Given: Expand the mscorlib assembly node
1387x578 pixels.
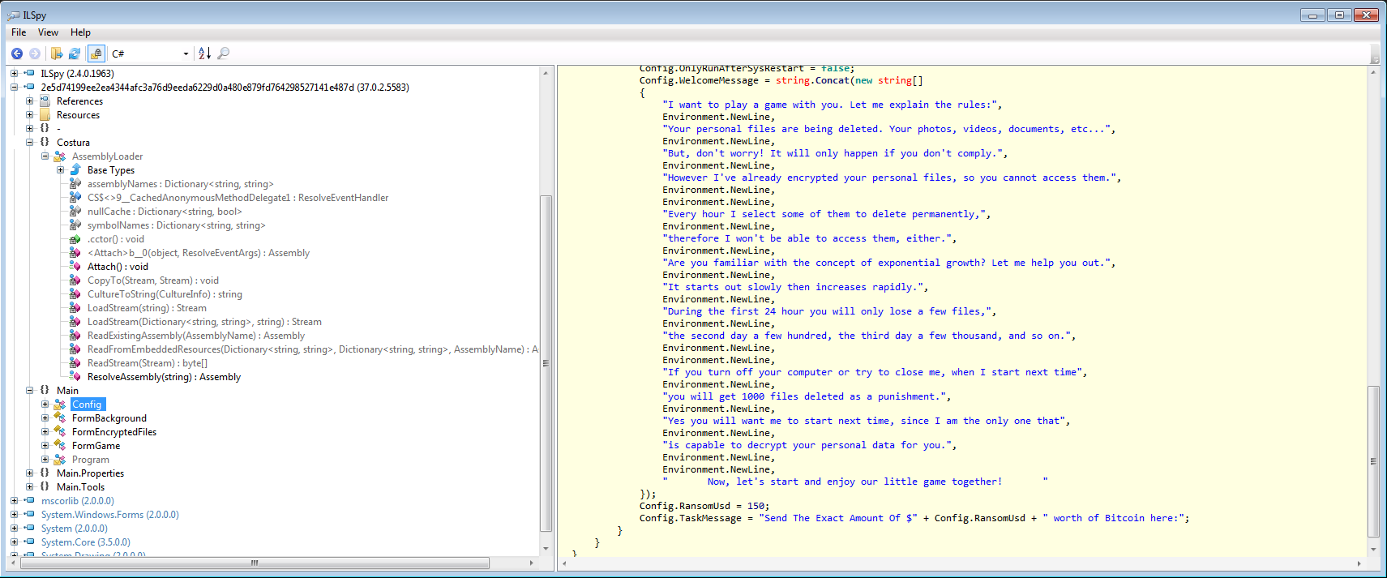Looking at the screenshot, I should (14, 501).
